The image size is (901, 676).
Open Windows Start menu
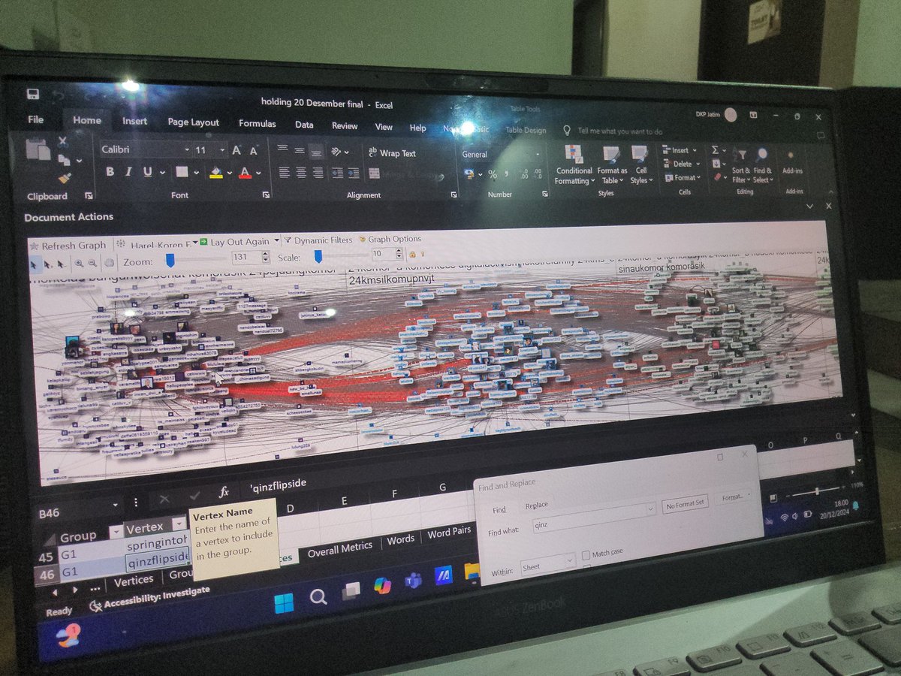284,603
